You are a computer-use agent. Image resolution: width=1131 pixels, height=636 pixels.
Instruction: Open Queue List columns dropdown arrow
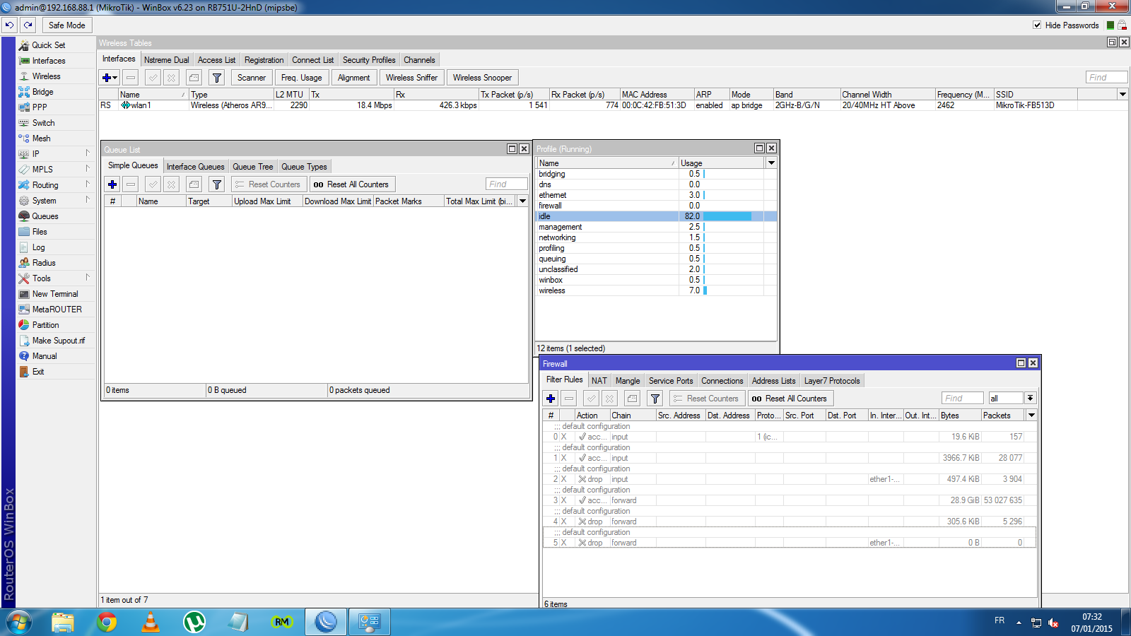(523, 201)
